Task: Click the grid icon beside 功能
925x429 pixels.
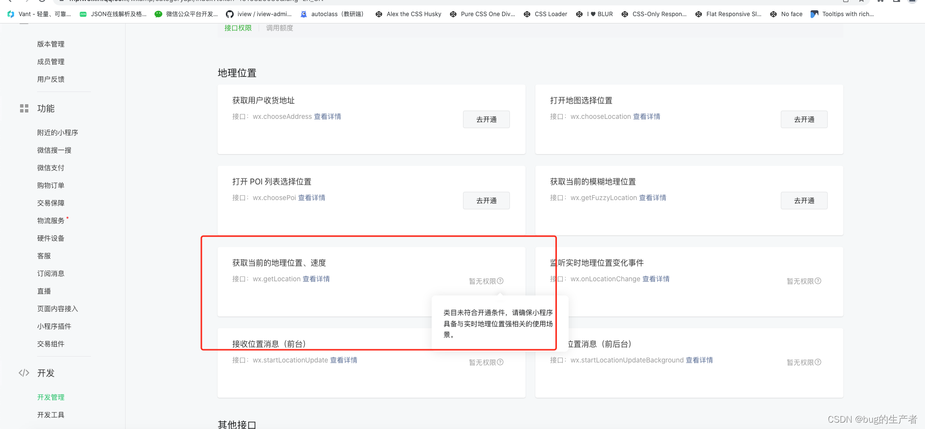Action: [24, 109]
